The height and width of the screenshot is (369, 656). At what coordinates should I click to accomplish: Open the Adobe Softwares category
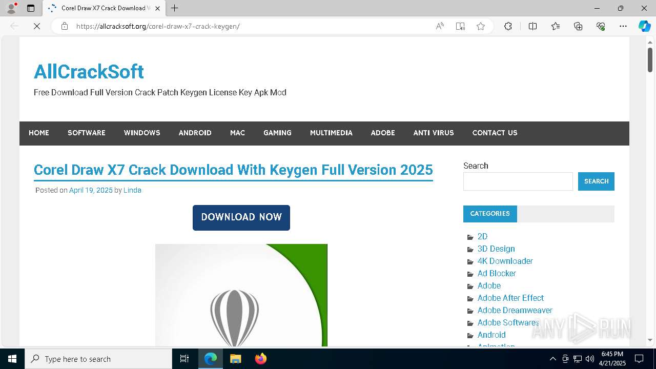coord(508,323)
